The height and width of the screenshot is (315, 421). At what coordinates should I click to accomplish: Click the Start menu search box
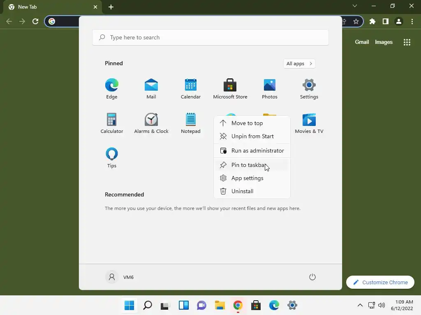coord(210,37)
